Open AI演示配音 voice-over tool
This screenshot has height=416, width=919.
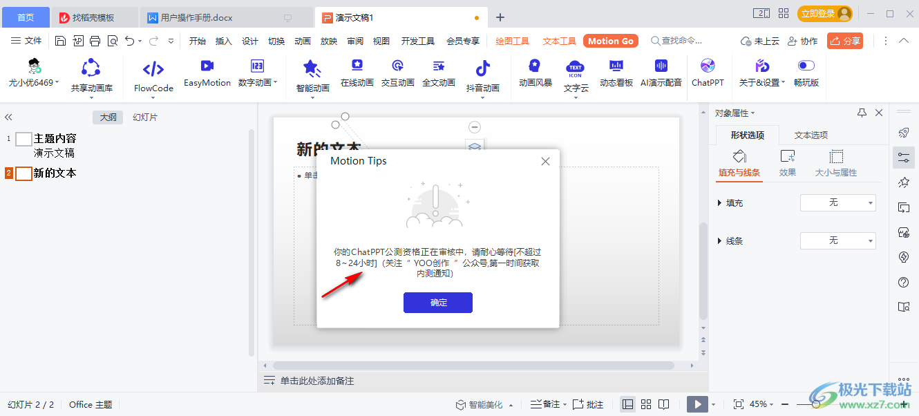(661, 73)
